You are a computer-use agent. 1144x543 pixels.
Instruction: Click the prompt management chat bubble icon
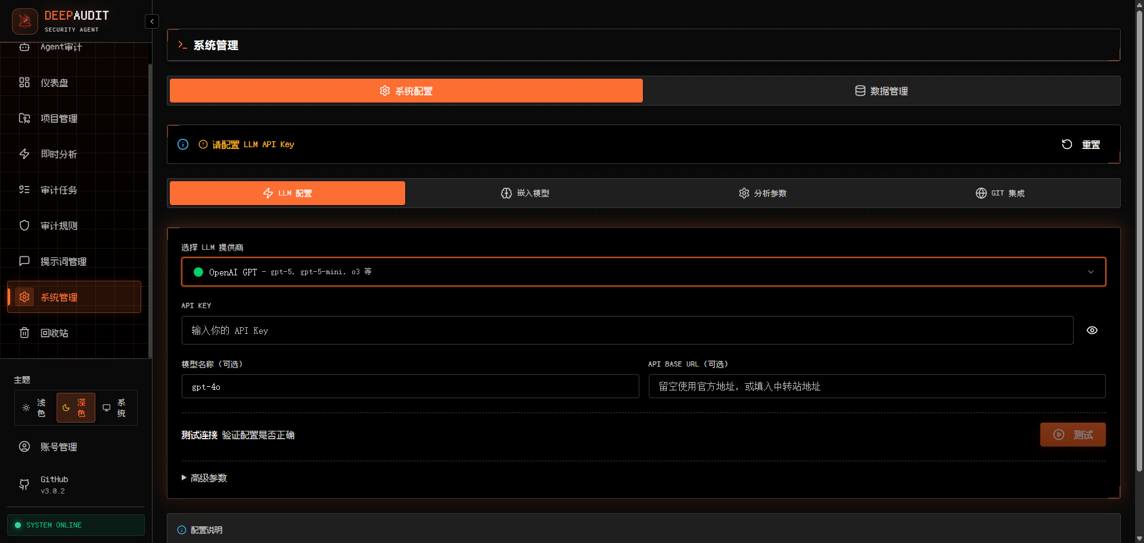tap(24, 261)
